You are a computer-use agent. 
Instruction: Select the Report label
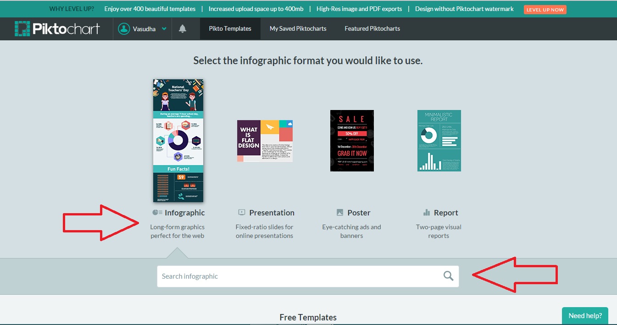click(x=446, y=213)
